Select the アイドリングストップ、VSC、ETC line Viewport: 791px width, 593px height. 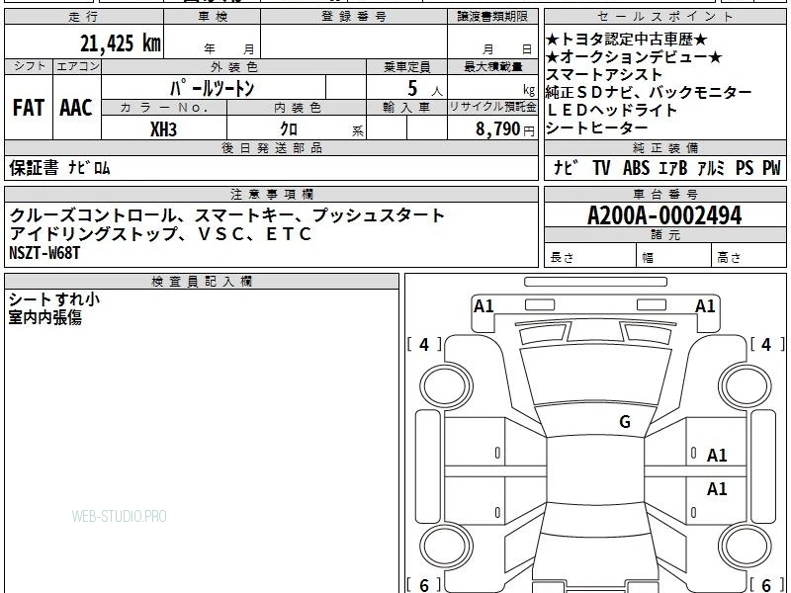pyautogui.click(x=161, y=234)
